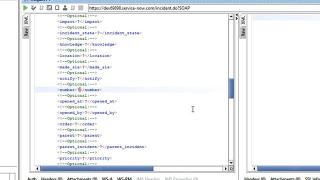
Task: Click the parent element line
Action: 79,135
